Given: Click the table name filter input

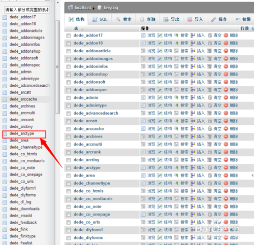Looking at the screenshot, I should point(27,10).
